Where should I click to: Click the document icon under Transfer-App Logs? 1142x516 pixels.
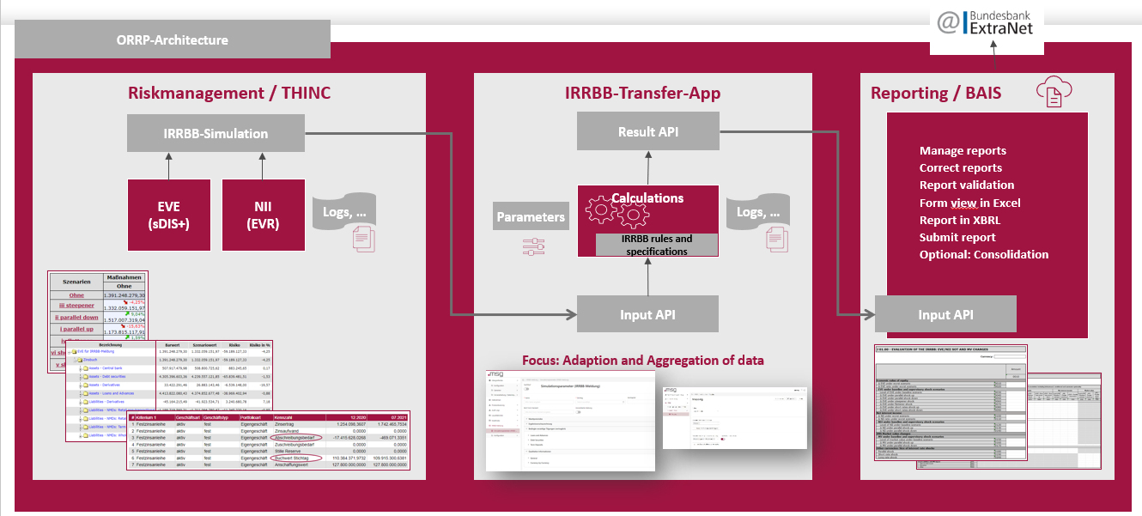[779, 239]
